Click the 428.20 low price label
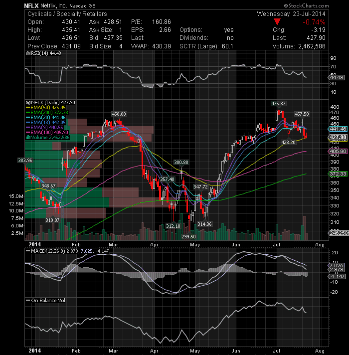 [288, 143]
